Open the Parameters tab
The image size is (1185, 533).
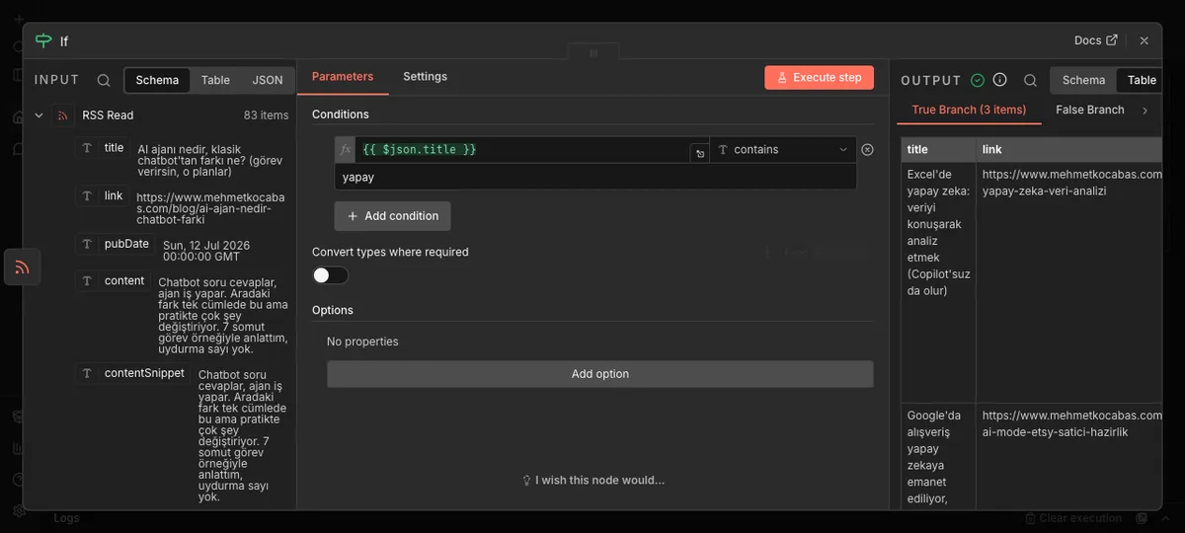tap(343, 76)
